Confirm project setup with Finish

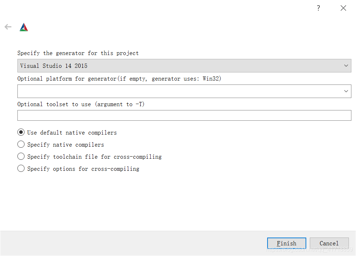tap(286, 243)
